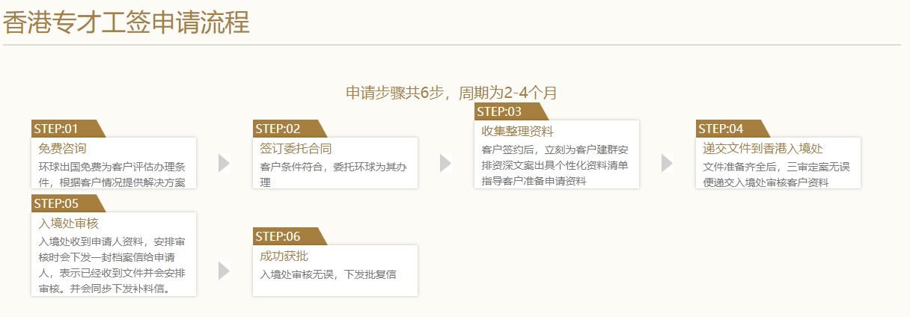Click the 香港专才工签申请流程 page heading

126,23
